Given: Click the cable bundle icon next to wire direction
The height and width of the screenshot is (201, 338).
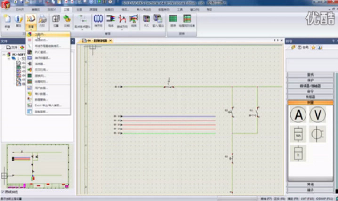Looking at the screenshot, I should [134, 19].
